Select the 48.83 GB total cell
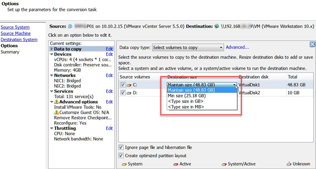This screenshot has width=316, height=169. click(x=296, y=85)
